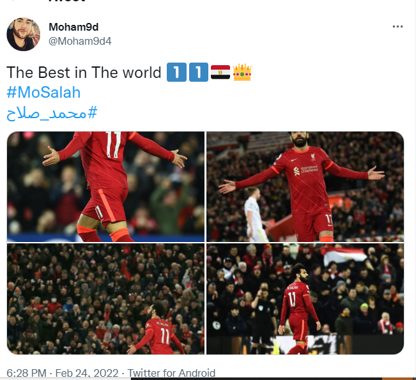Image resolution: width=416 pixels, height=380 pixels.
Task: Click the Standard Chartered logo on the shirt
Action: pyautogui.click(x=306, y=170)
